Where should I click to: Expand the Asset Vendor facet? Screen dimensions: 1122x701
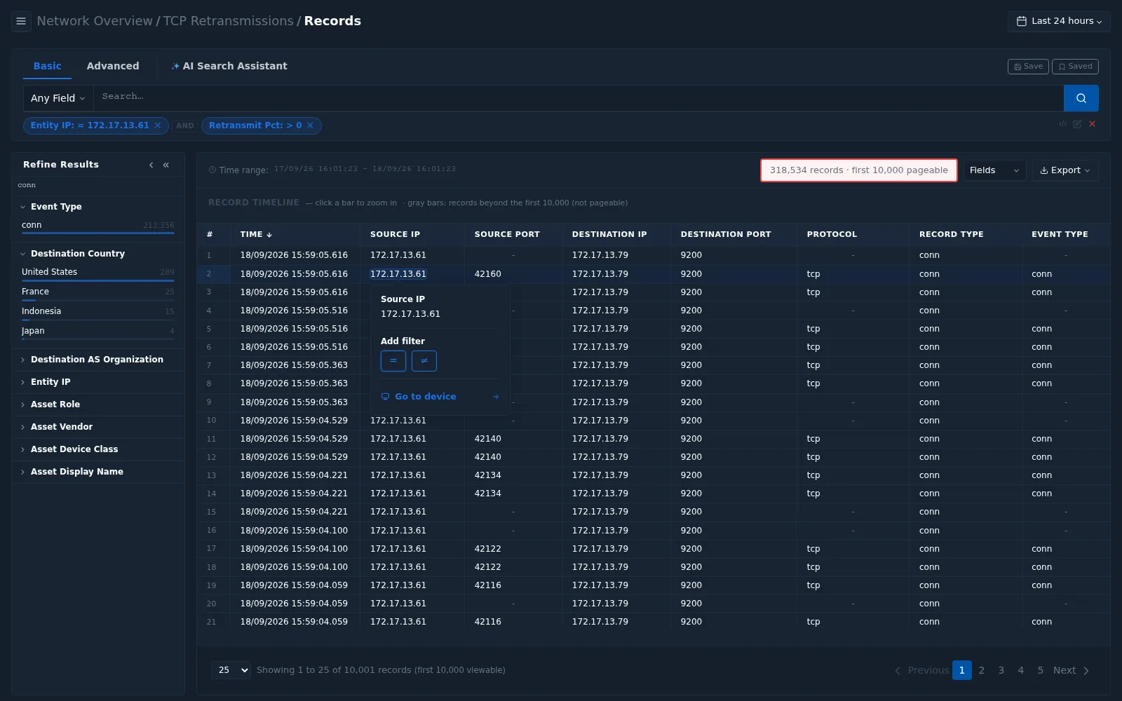[x=97, y=427]
